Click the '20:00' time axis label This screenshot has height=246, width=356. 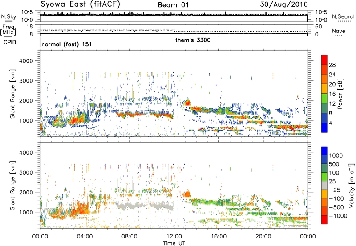pyautogui.click(x=263, y=237)
